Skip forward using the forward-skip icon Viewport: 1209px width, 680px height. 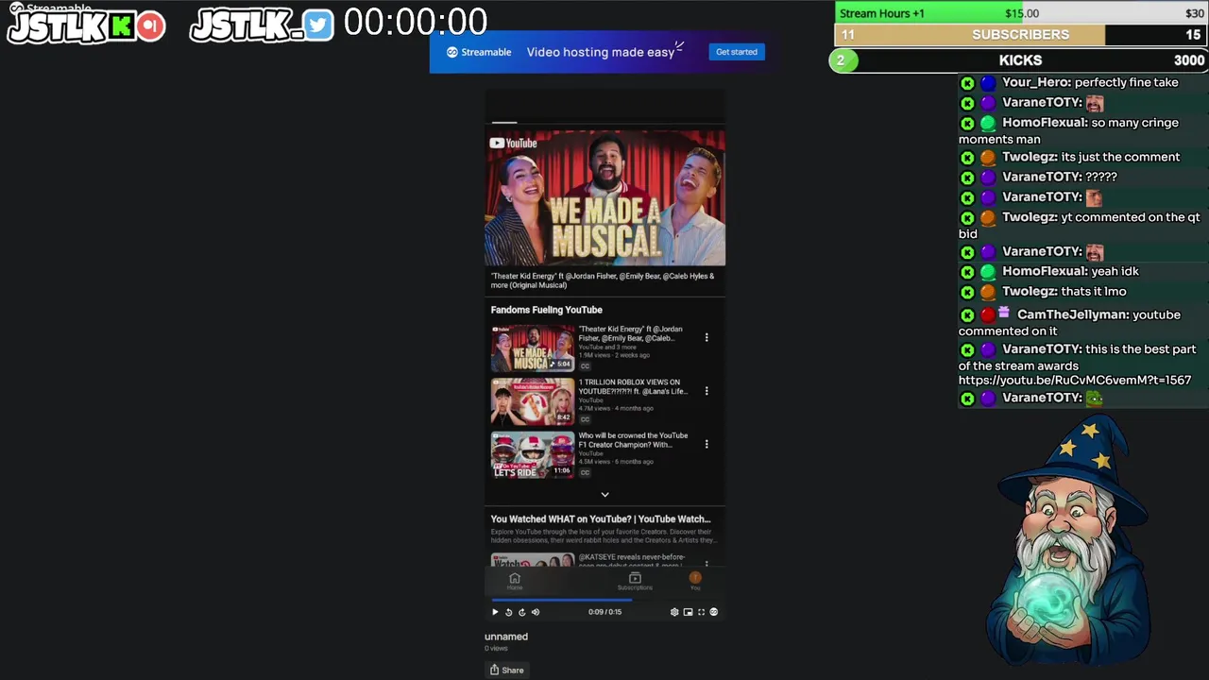(x=521, y=612)
